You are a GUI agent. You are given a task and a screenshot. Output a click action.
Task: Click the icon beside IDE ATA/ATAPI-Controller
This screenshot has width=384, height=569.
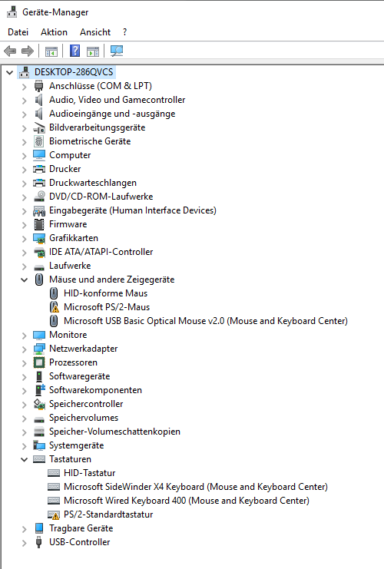click(x=39, y=252)
